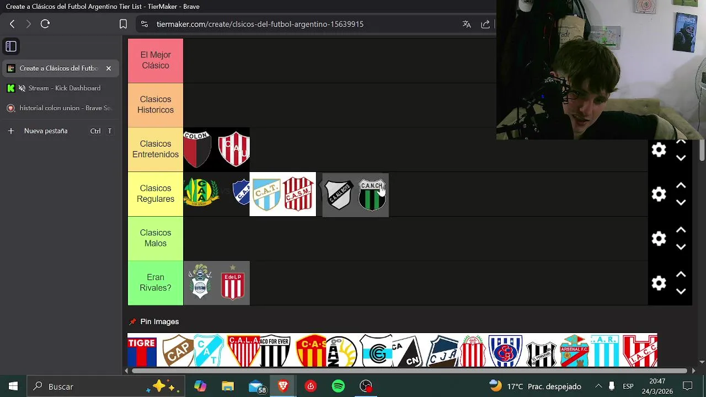Select the Eran Rivales? tier label

(156, 283)
